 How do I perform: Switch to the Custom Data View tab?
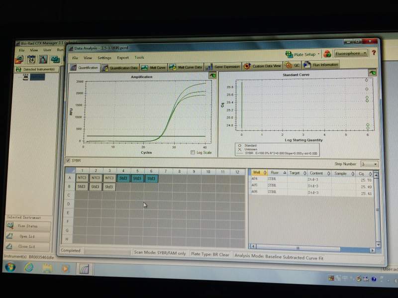263,66
